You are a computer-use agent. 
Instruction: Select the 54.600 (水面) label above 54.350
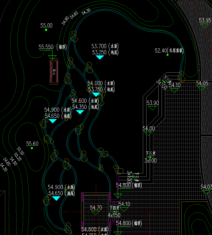85,101
